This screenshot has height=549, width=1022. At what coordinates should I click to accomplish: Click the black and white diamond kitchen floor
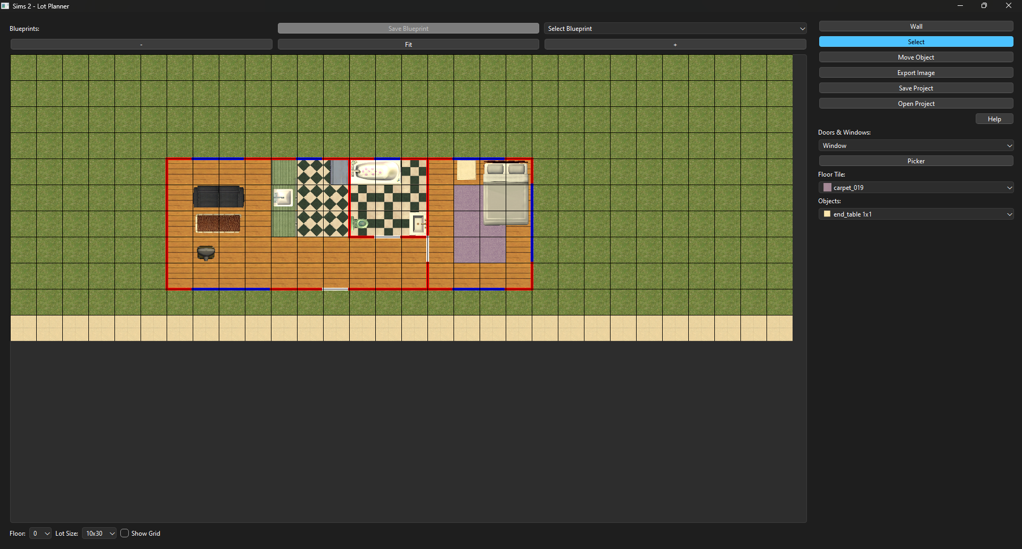tap(323, 210)
